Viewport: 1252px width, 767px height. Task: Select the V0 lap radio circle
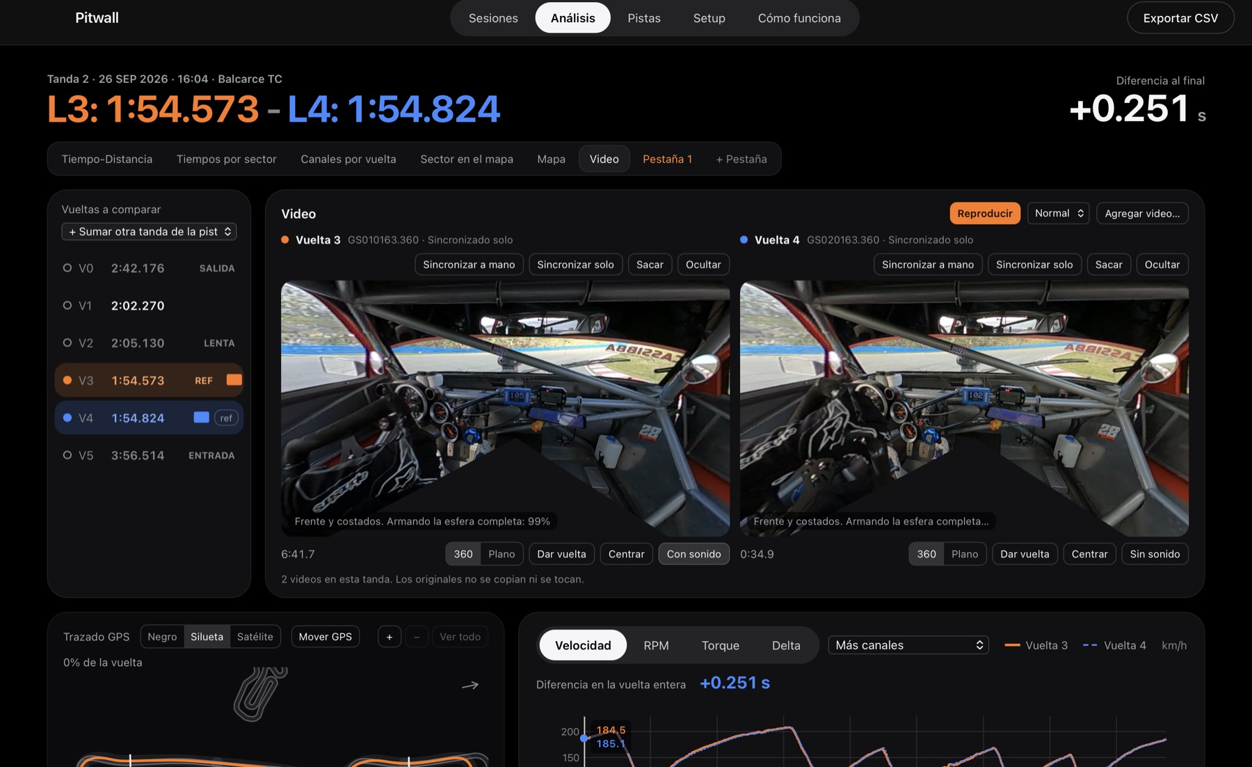coord(67,268)
